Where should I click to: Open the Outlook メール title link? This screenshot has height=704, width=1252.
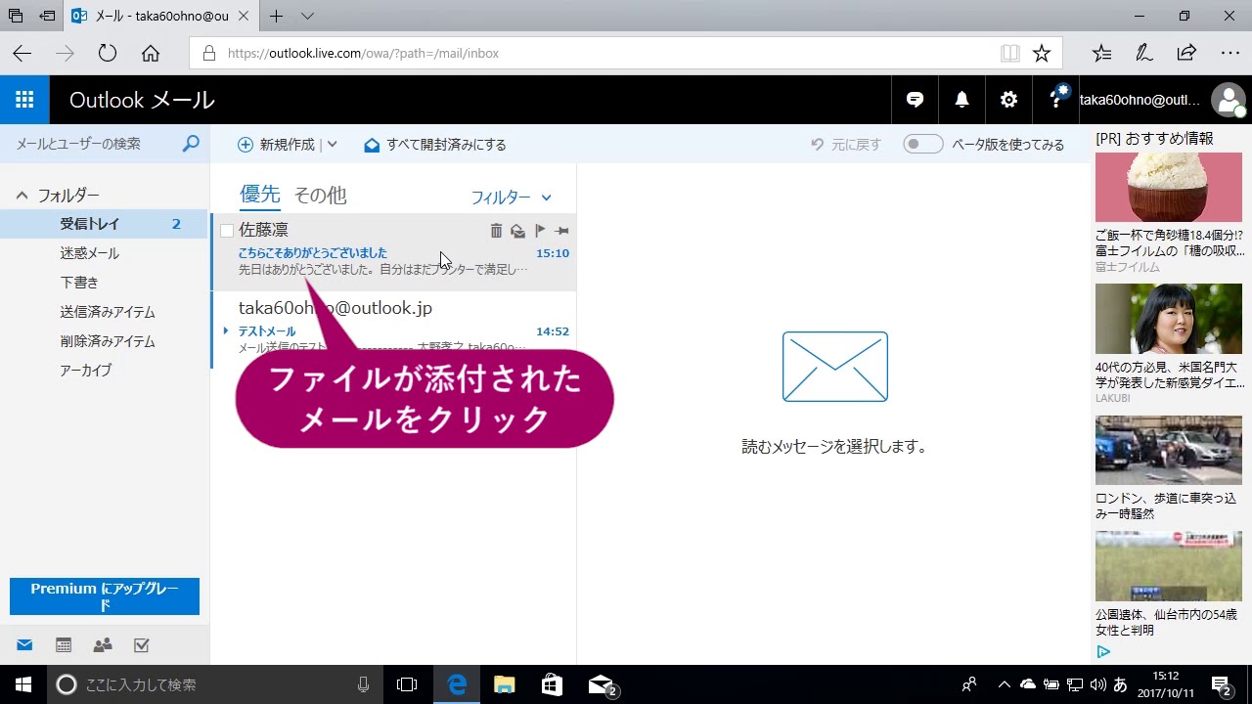[x=142, y=100]
